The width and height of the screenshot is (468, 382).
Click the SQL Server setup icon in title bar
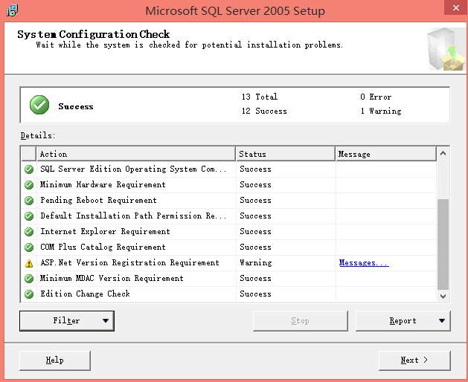point(13,10)
